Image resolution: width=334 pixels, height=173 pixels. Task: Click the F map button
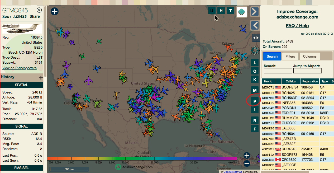pyautogui.click(x=255, y=129)
